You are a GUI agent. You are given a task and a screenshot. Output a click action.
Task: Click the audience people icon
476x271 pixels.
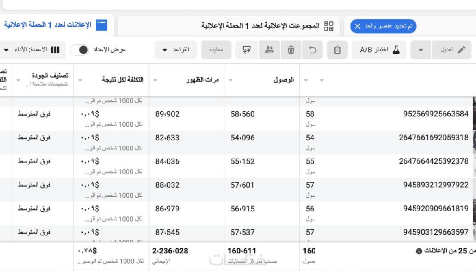coord(269,50)
